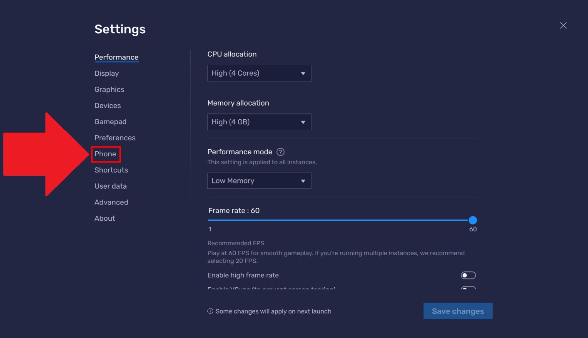Screen dimensions: 588x338
Task: Enable high frame rate
Action: coord(468,275)
